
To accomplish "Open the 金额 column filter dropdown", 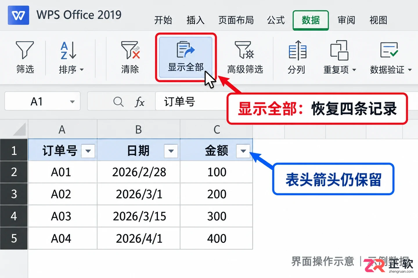I will point(243,151).
